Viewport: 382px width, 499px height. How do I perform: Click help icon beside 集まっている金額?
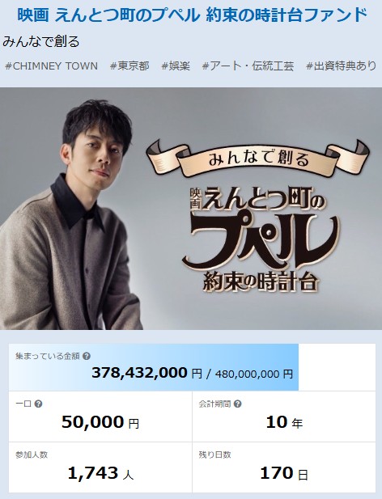(87, 356)
